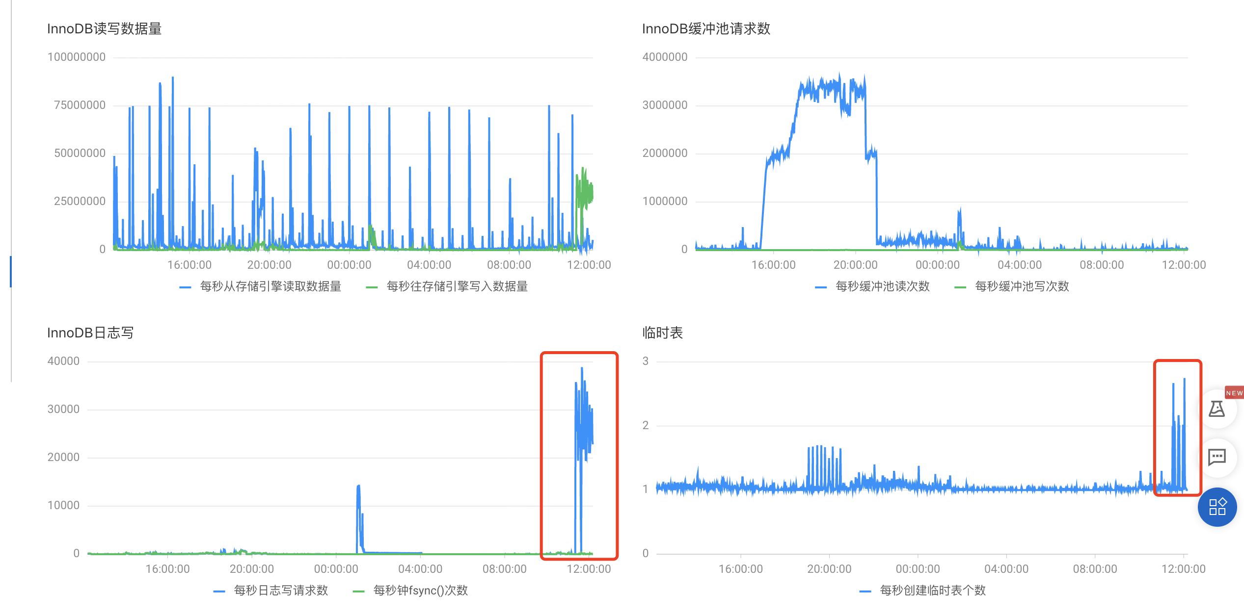Toggle legend 每秒钟fsync()次数 series

point(410,590)
